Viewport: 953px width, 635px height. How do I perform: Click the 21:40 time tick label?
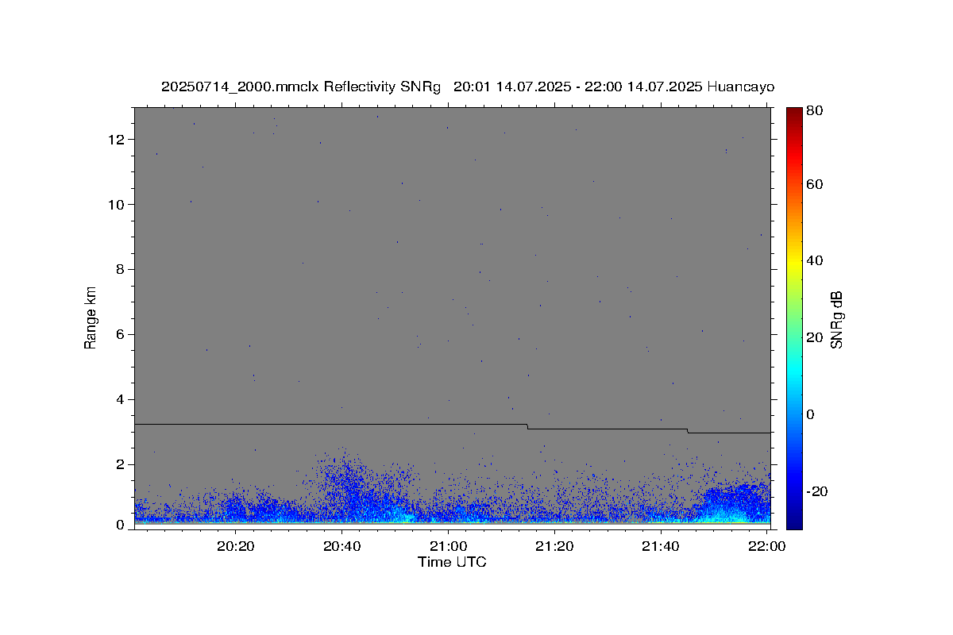pos(661,546)
